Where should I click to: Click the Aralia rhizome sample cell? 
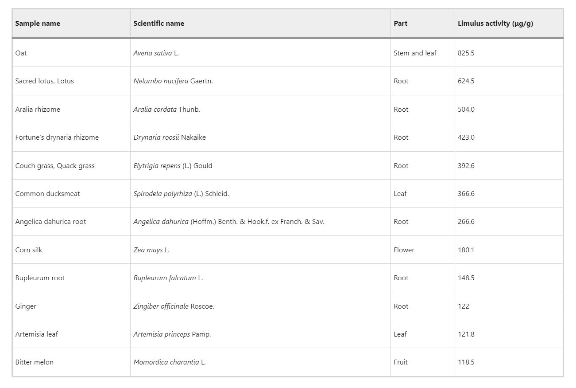38,110
